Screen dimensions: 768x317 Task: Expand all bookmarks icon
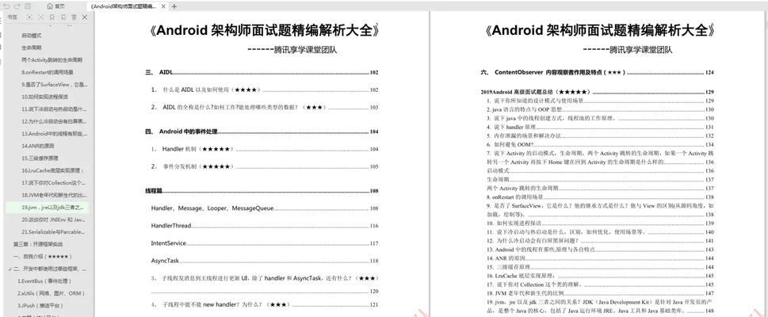point(29,17)
